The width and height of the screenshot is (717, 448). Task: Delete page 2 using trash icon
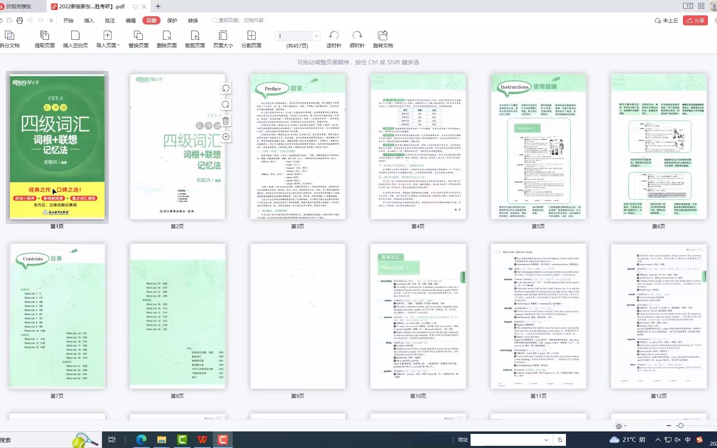(226, 121)
